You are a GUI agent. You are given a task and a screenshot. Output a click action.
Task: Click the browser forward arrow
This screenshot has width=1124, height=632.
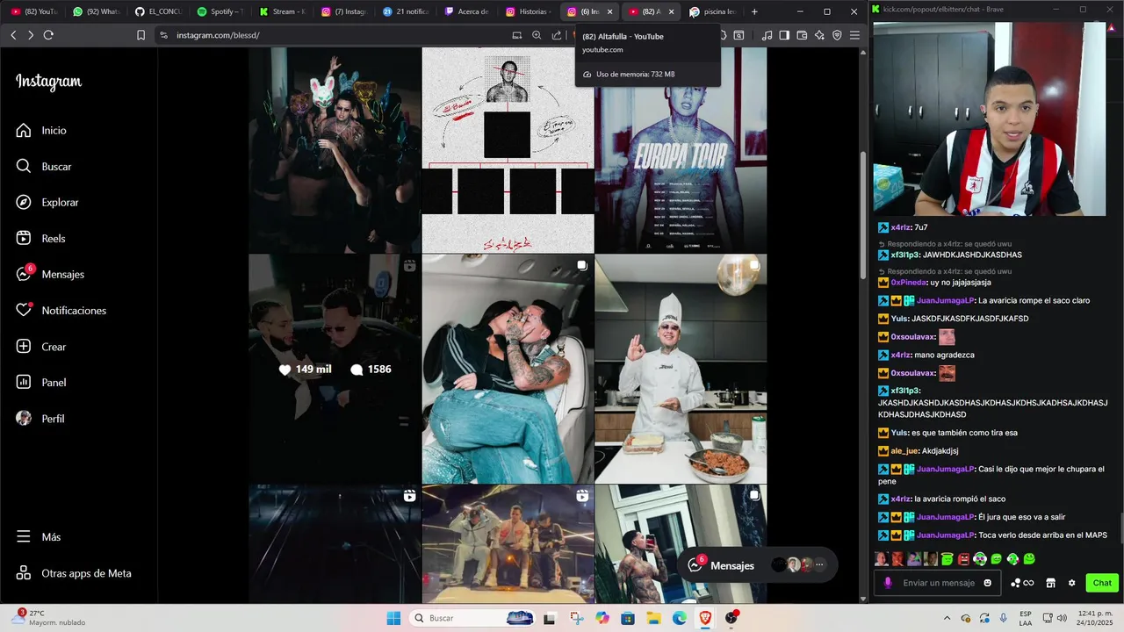pos(31,35)
